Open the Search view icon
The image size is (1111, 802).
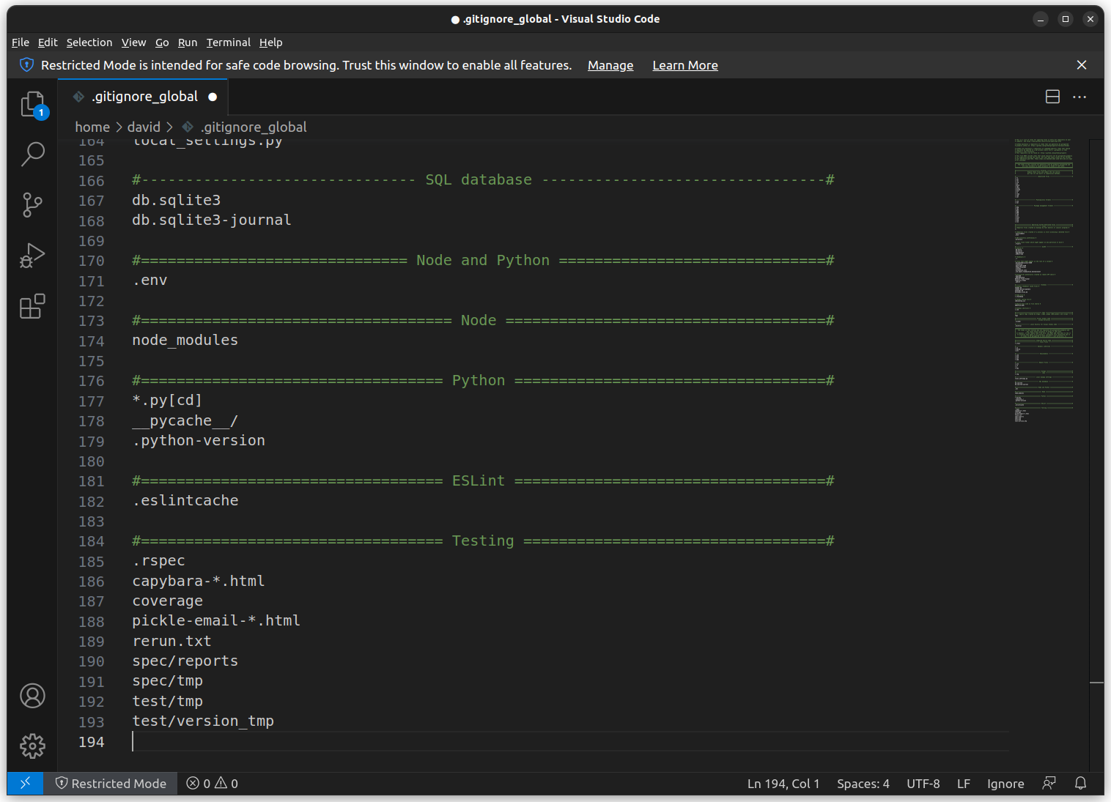coord(32,154)
